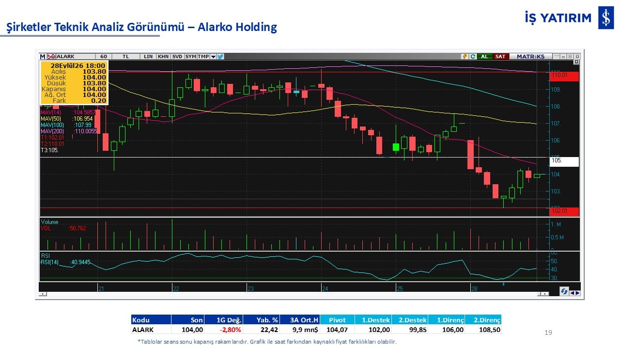Click the blue right arrow navigation icon
Viewport: 620px width, 349px height.
tap(577, 293)
